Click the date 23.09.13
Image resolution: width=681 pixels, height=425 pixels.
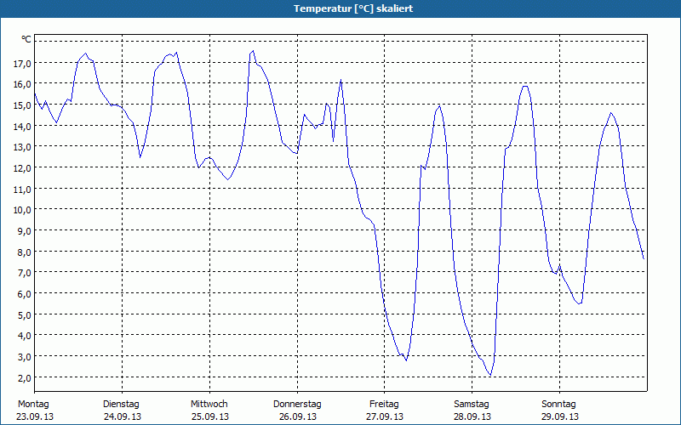(35, 417)
